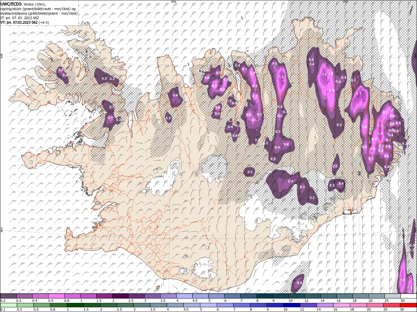The image size is (417, 312).
Task: Select the pale green rain swatch between 0.1 and 0.3
Action: click(8, 305)
